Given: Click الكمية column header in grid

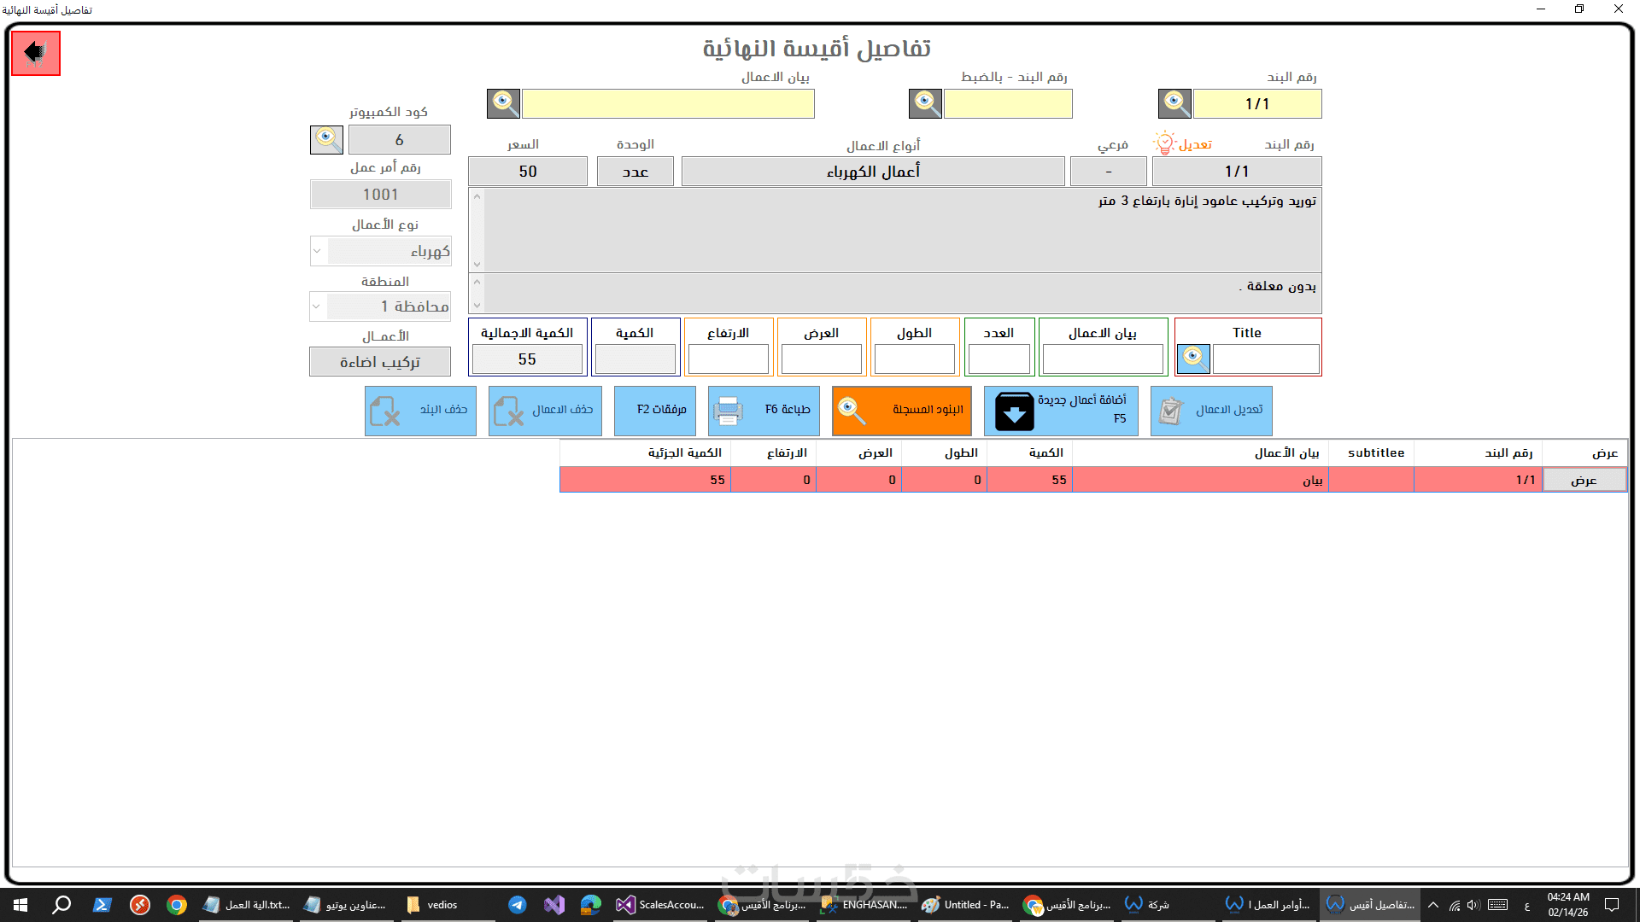Looking at the screenshot, I should tap(1045, 452).
